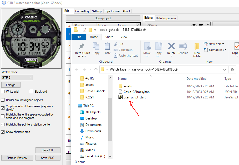239x165 pixels.
Task: Open Downloads in navigation pane
Action: 90,131
